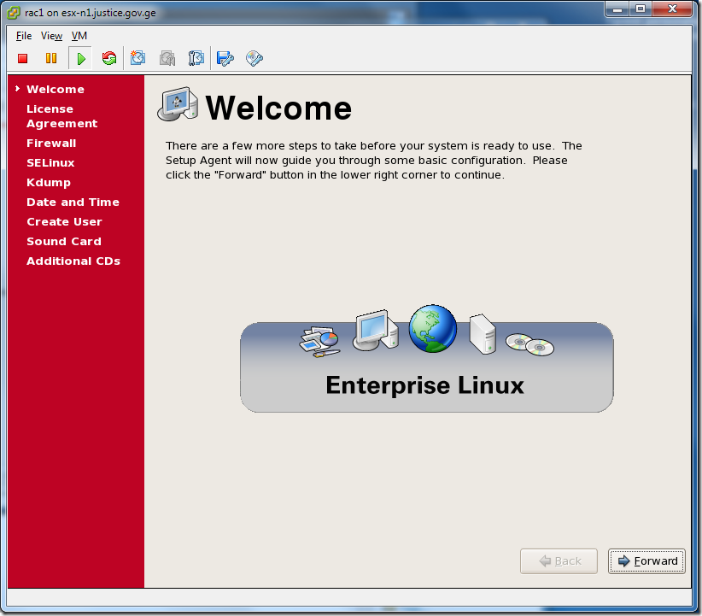This screenshot has height=616, width=702.
Task: Revert to the current snapshot
Action: point(167,58)
